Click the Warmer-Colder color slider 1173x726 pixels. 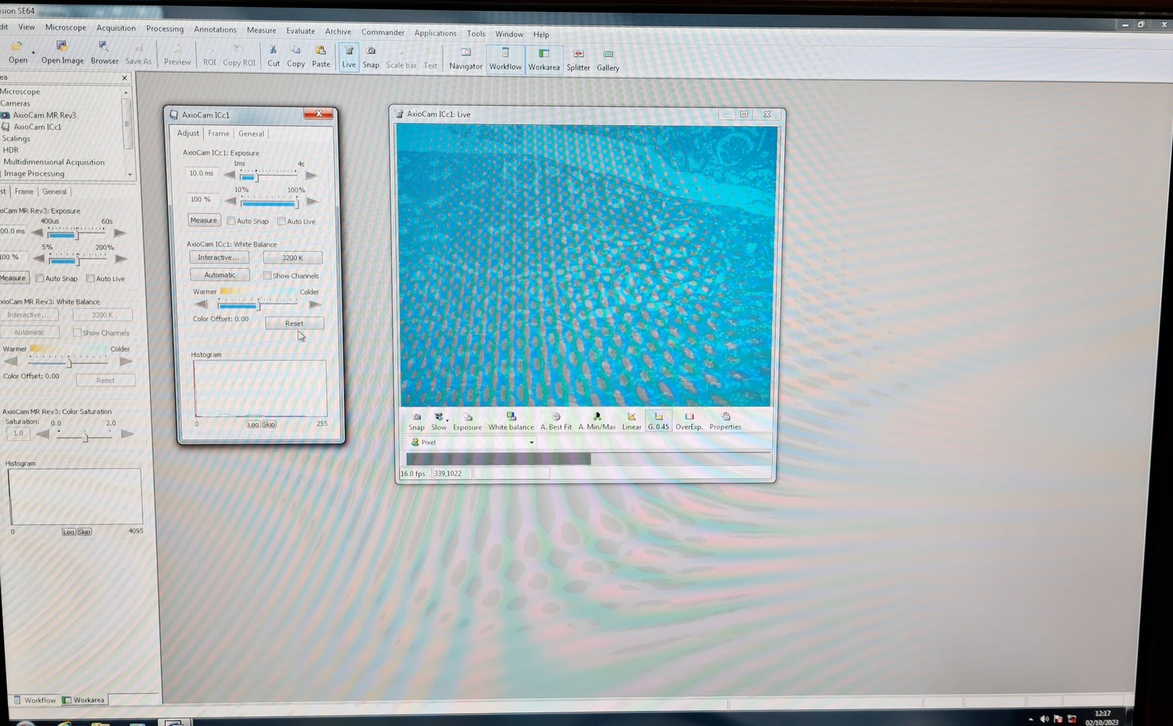[x=258, y=305]
